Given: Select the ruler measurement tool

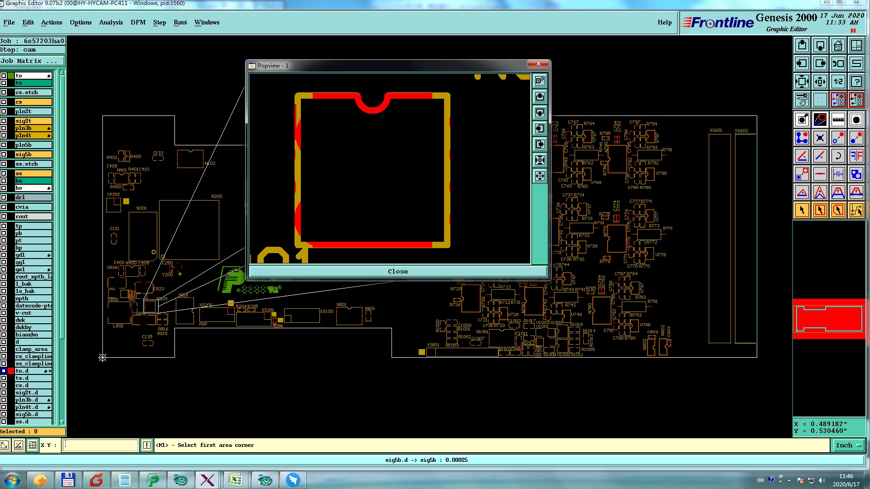Looking at the screenshot, I should coord(838,120).
